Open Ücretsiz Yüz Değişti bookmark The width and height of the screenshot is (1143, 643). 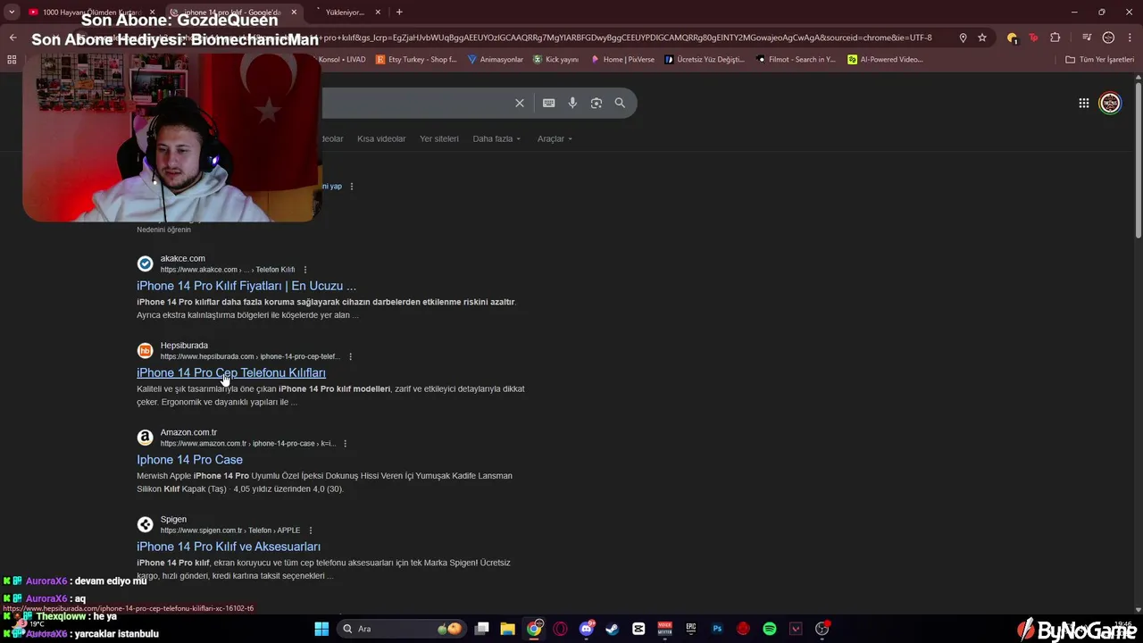point(705,60)
